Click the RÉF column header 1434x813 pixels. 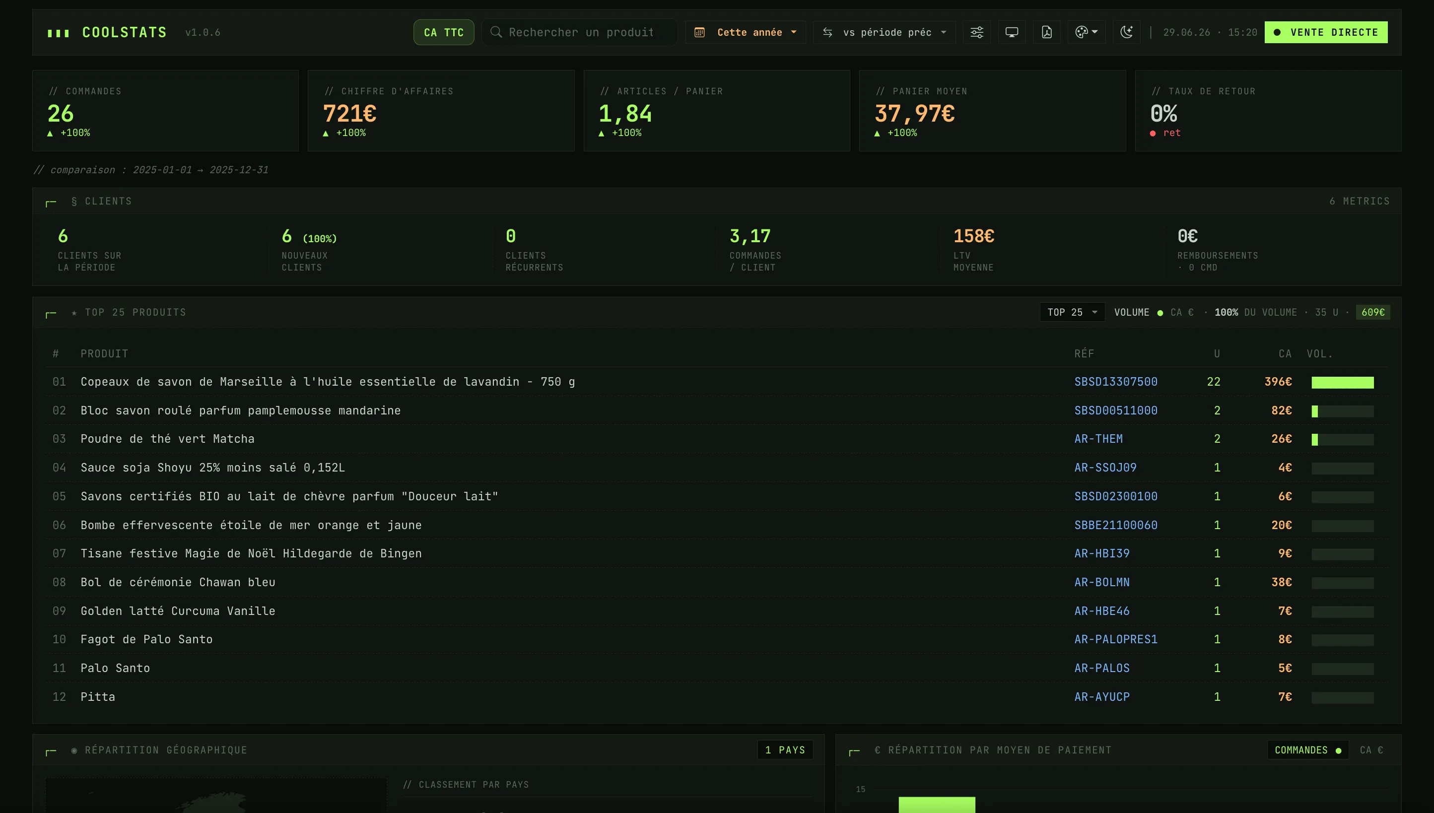click(x=1084, y=353)
